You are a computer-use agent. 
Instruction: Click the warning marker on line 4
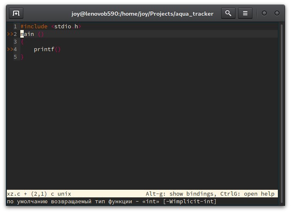(x=10, y=49)
